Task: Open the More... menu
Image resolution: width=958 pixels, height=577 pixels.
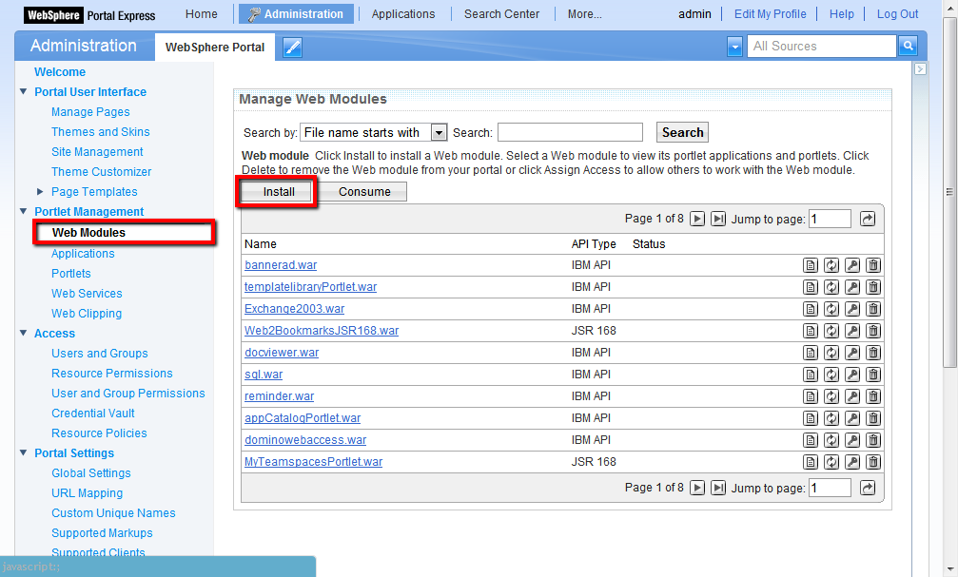Action: click(585, 14)
